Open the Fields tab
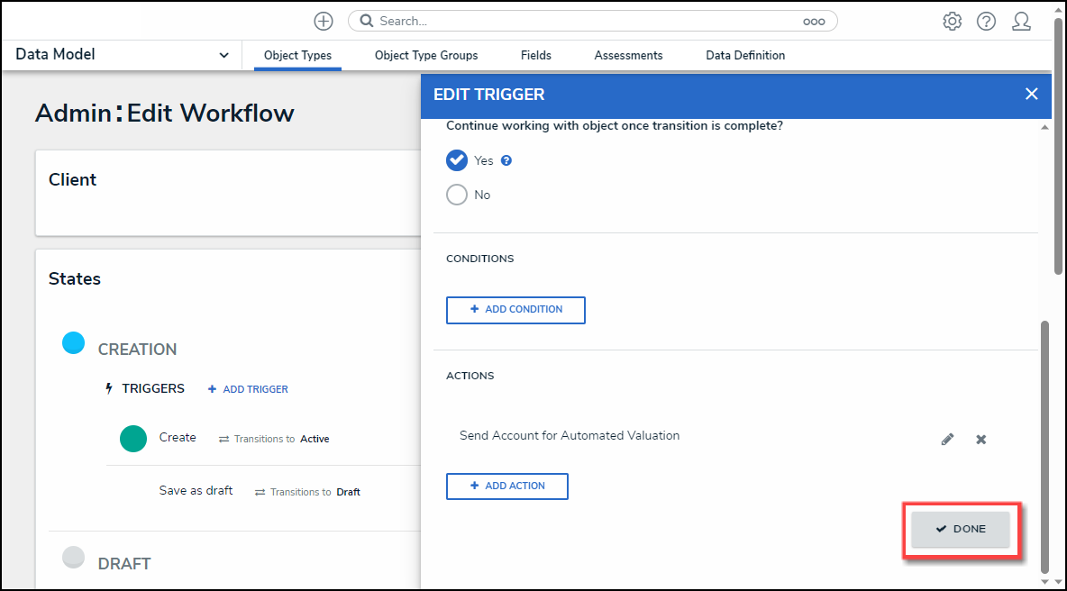Screen dimensions: 1067x591 click(x=536, y=55)
